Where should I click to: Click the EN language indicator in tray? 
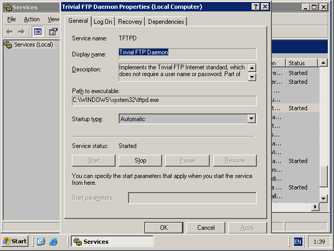point(298,242)
